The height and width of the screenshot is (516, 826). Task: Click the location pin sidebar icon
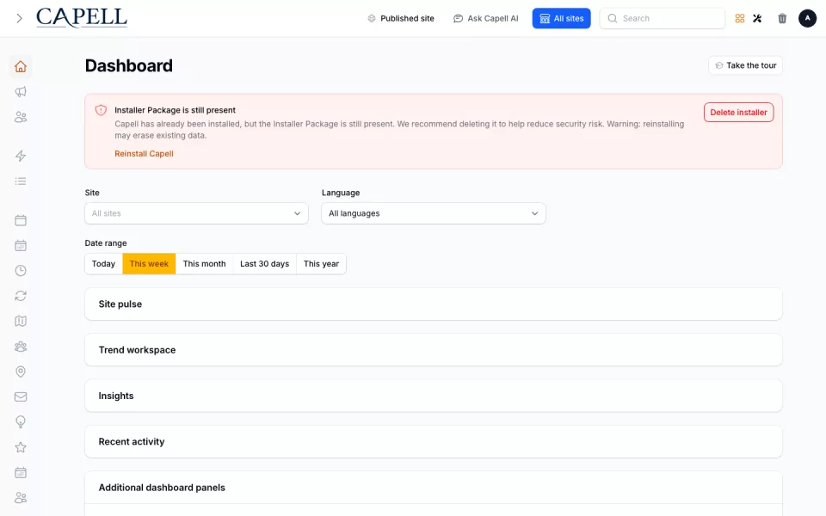point(21,372)
